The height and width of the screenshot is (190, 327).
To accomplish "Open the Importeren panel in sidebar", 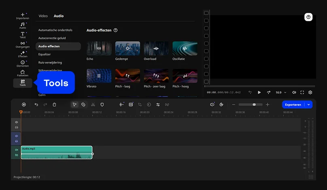I will [x=23, y=16].
